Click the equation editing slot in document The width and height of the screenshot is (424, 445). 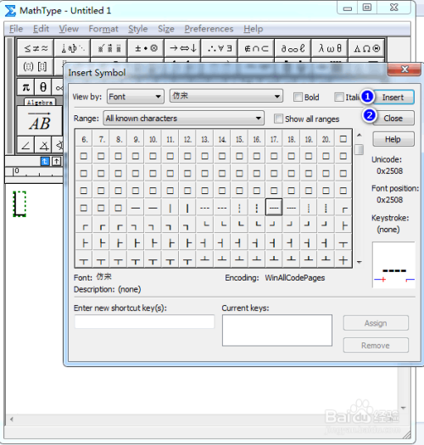20,203
